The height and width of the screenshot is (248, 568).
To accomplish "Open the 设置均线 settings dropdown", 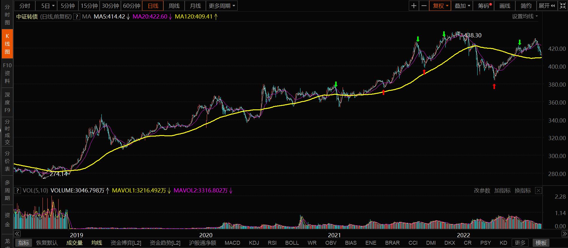I will coord(525,16).
